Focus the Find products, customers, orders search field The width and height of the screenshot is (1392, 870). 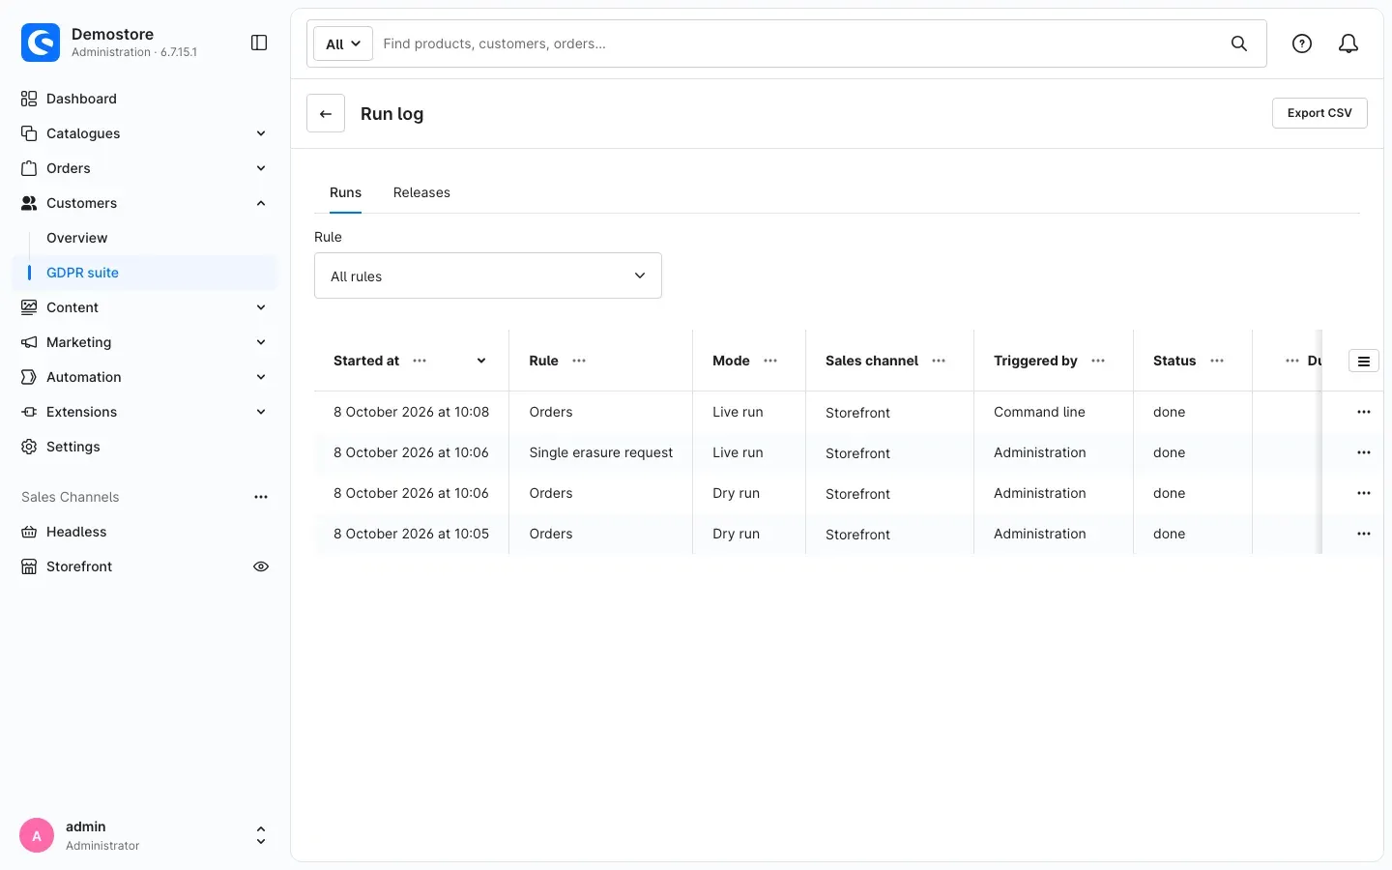click(x=800, y=43)
